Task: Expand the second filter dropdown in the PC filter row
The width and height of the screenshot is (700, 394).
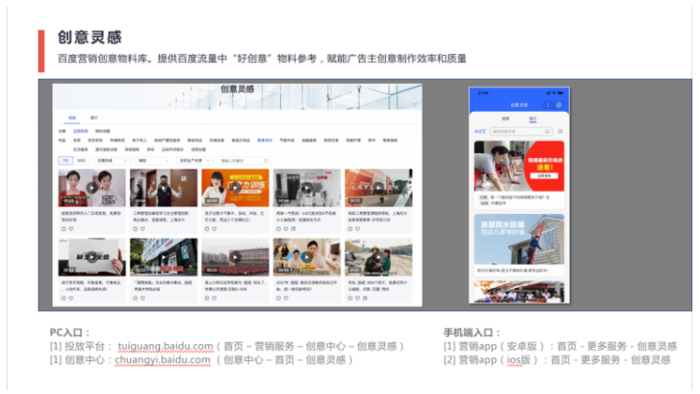Action: [153, 161]
